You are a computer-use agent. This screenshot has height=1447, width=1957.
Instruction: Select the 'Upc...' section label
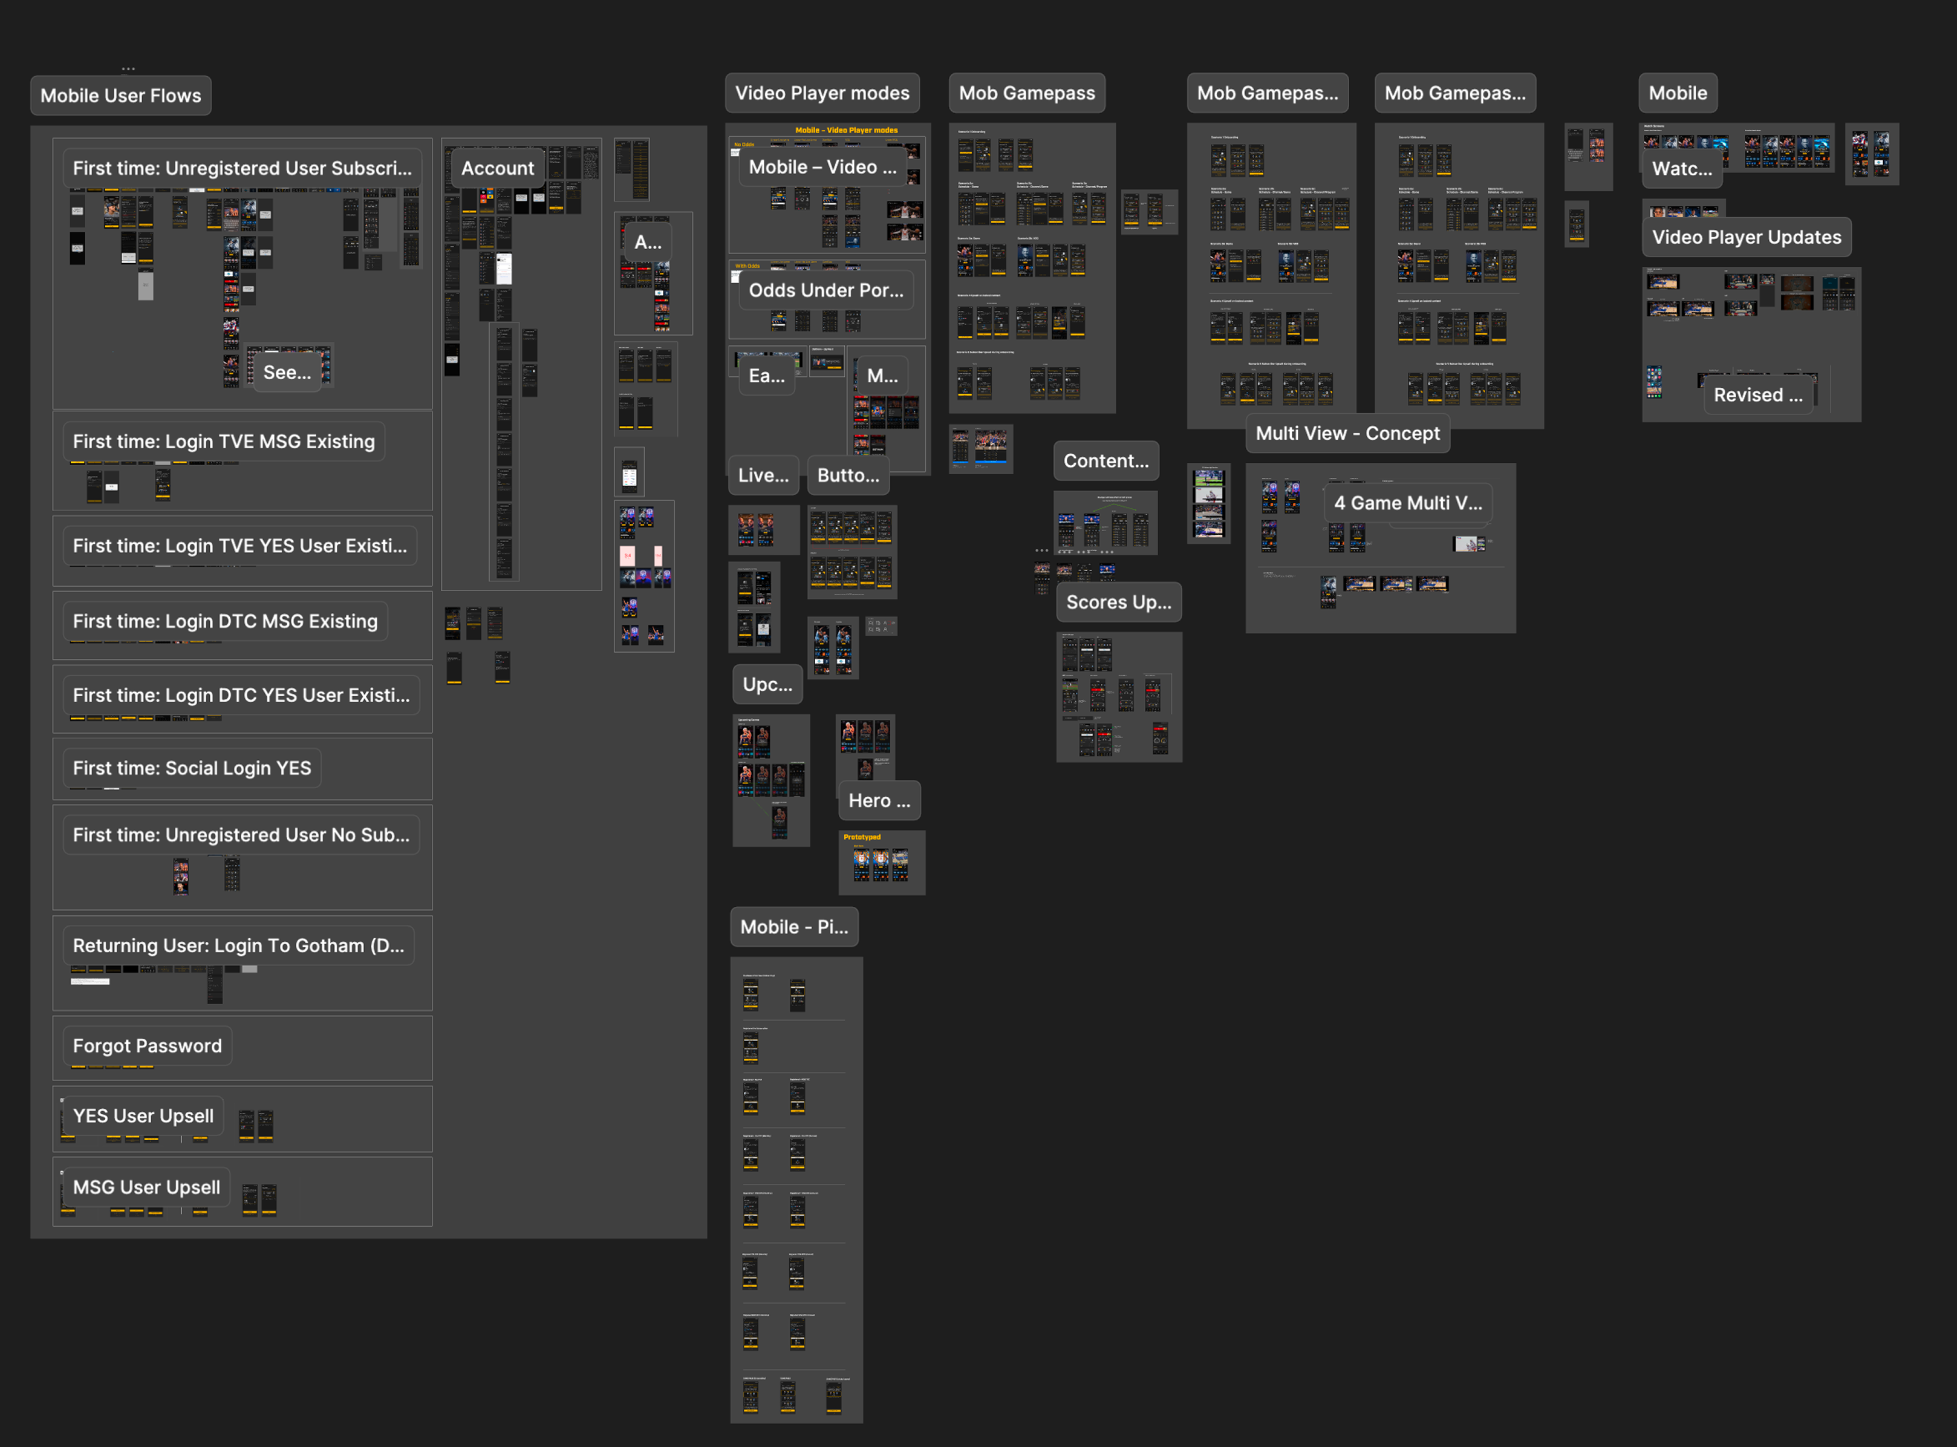[x=767, y=685]
